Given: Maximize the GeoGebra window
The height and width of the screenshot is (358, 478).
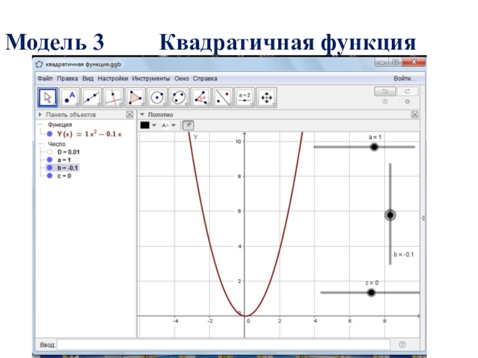Looking at the screenshot, I should click(395, 62).
